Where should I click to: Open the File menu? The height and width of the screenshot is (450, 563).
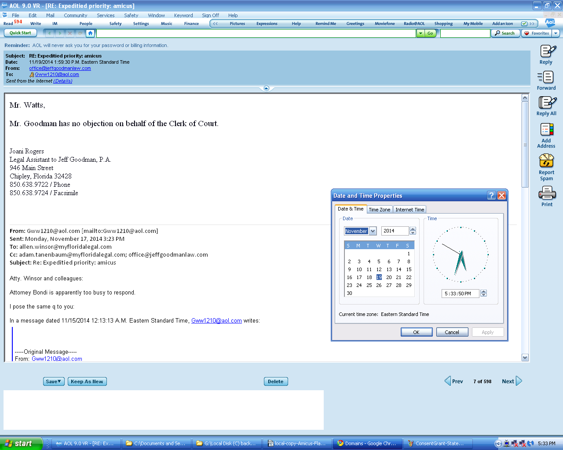coord(15,15)
